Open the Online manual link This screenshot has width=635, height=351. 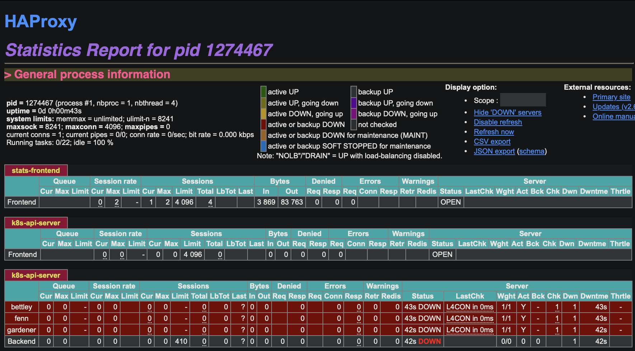613,116
